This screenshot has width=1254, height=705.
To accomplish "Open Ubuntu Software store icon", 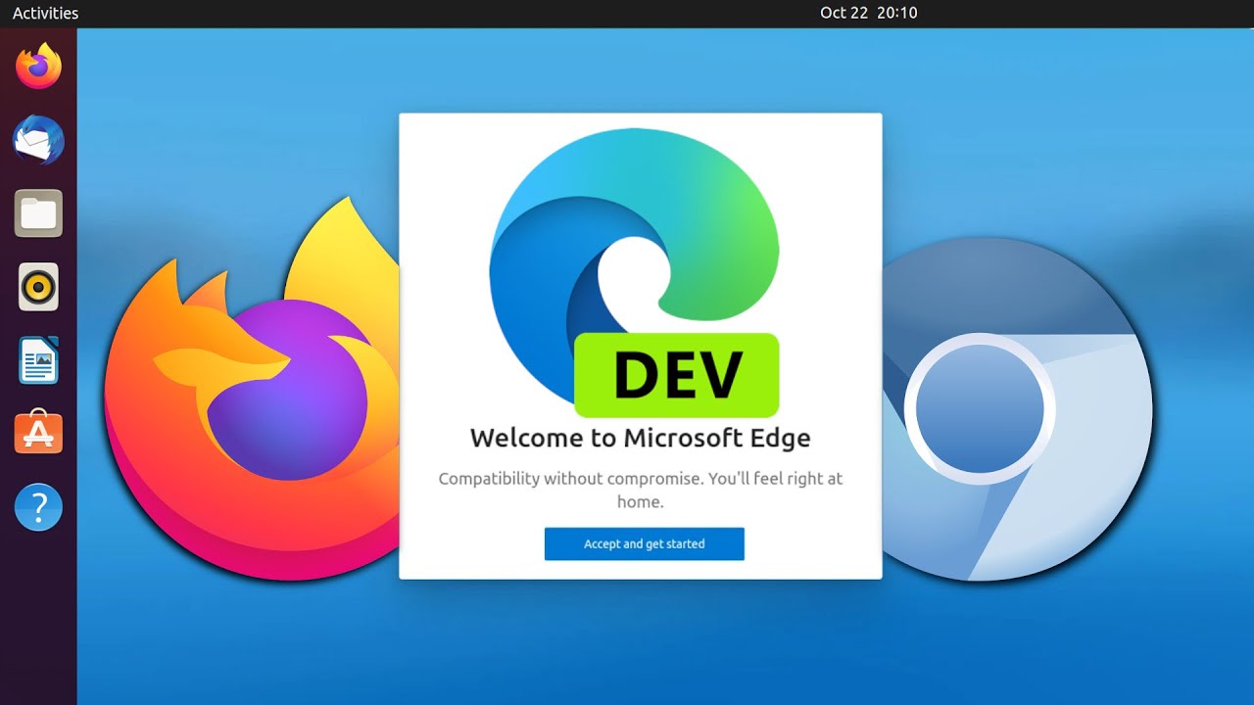I will click(x=38, y=433).
